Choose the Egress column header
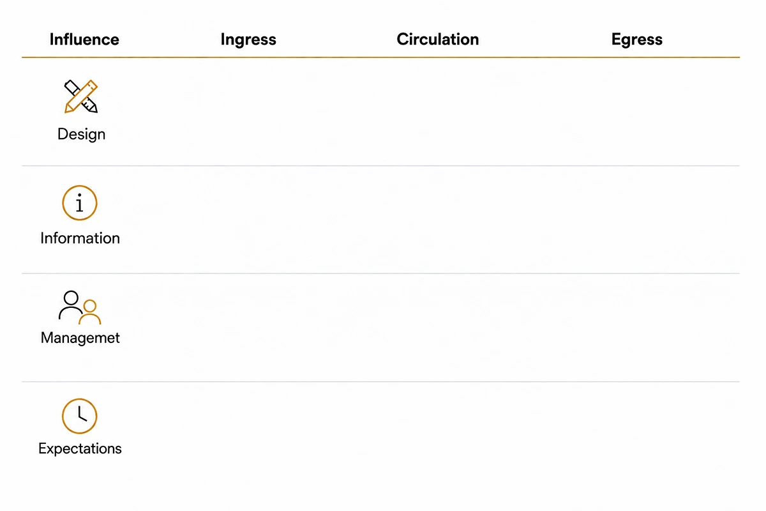766x511 pixels. click(637, 40)
